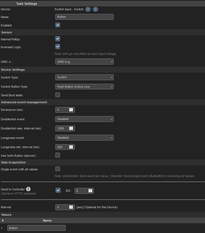Click the 'Advanced event management' heading
Image resolution: width=205 pixels, height=233 pixels.
[x=24, y=102]
